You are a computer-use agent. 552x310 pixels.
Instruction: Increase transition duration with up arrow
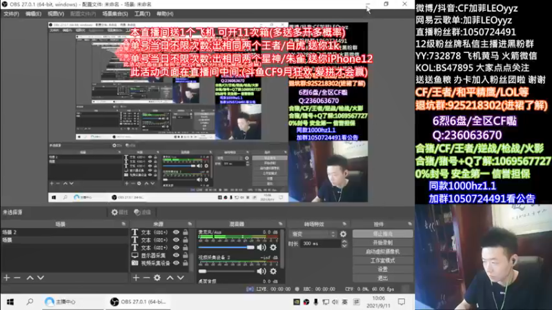point(344,242)
